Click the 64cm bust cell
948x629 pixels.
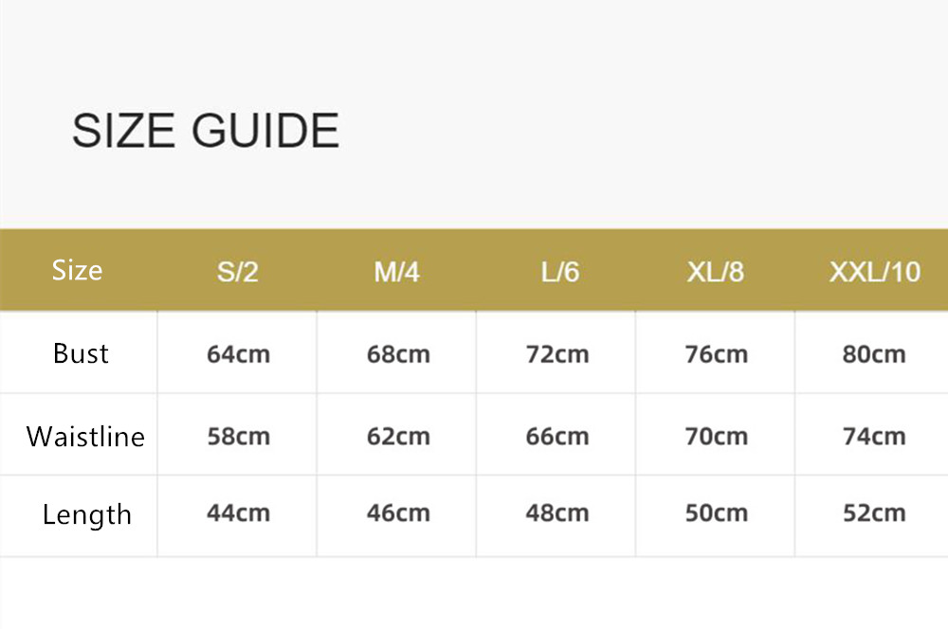point(238,355)
